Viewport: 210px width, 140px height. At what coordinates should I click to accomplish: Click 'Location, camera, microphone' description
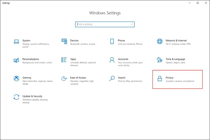click(x=180, y=81)
